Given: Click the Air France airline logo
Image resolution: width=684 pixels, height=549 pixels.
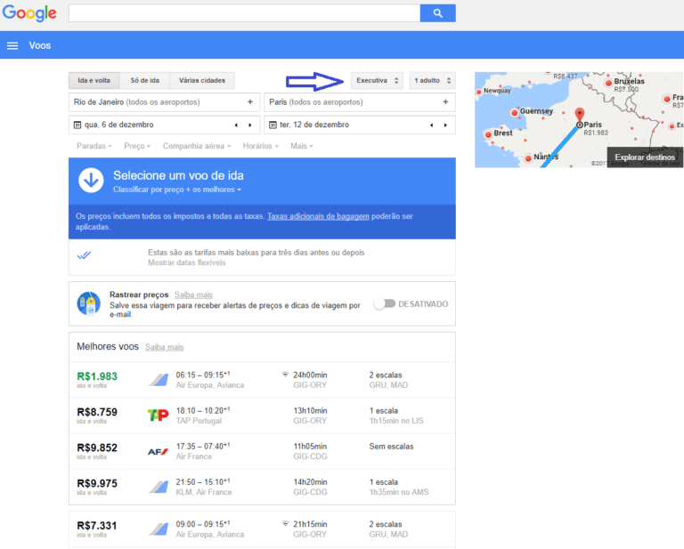Looking at the screenshot, I should pos(158,451).
